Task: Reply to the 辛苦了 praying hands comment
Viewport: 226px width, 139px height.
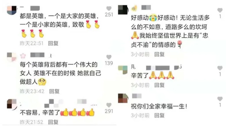Action: [159, 85]
